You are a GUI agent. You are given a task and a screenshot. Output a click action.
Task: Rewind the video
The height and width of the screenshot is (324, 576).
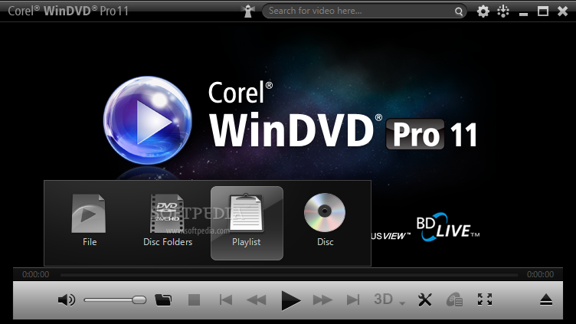[x=256, y=300]
